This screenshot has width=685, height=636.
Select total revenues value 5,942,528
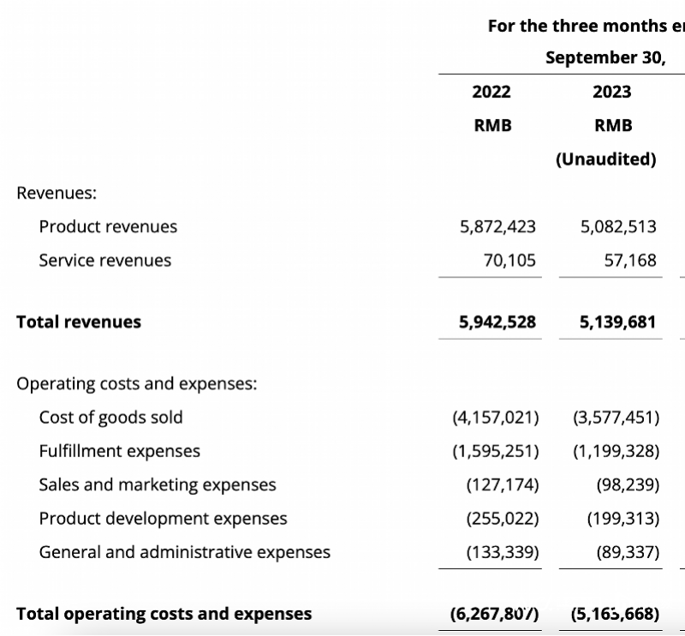click(x=497, y=322)
